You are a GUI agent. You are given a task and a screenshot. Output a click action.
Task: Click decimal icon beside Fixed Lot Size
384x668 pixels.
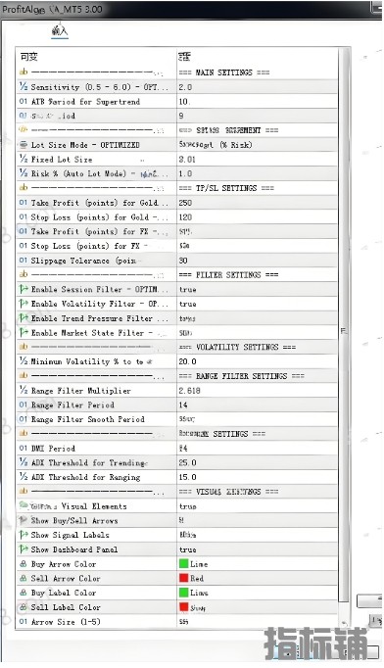pos(24,160)
